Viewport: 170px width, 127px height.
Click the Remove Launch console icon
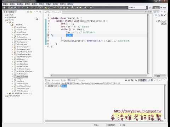(129, 80)
